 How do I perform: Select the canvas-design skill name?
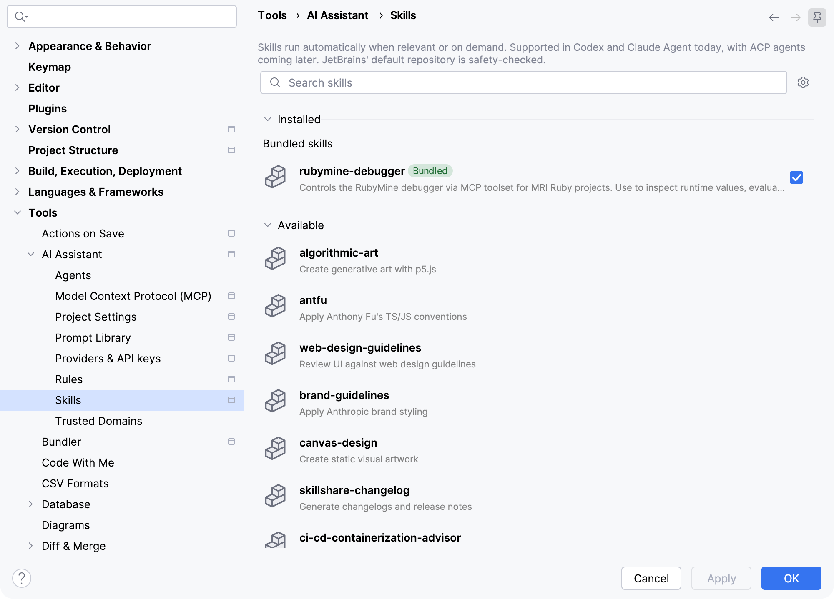click(338, 443)
